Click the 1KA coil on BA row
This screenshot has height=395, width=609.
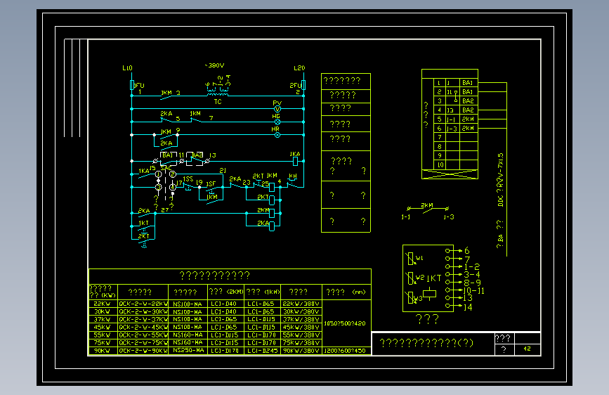click(x=295, y=161)
